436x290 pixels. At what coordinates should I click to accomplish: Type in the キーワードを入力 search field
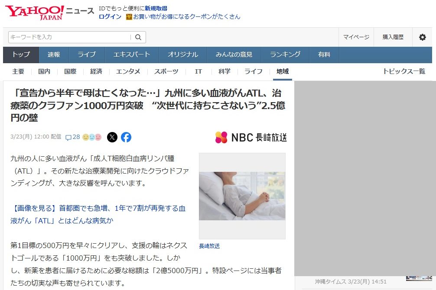pyautogui.click(x=69, y=37)
